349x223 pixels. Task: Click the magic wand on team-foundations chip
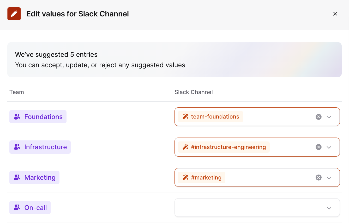tap(185, 117)
